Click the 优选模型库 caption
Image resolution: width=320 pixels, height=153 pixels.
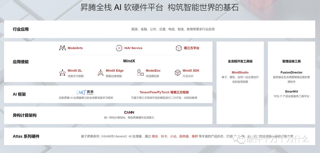tap(152, 76)
